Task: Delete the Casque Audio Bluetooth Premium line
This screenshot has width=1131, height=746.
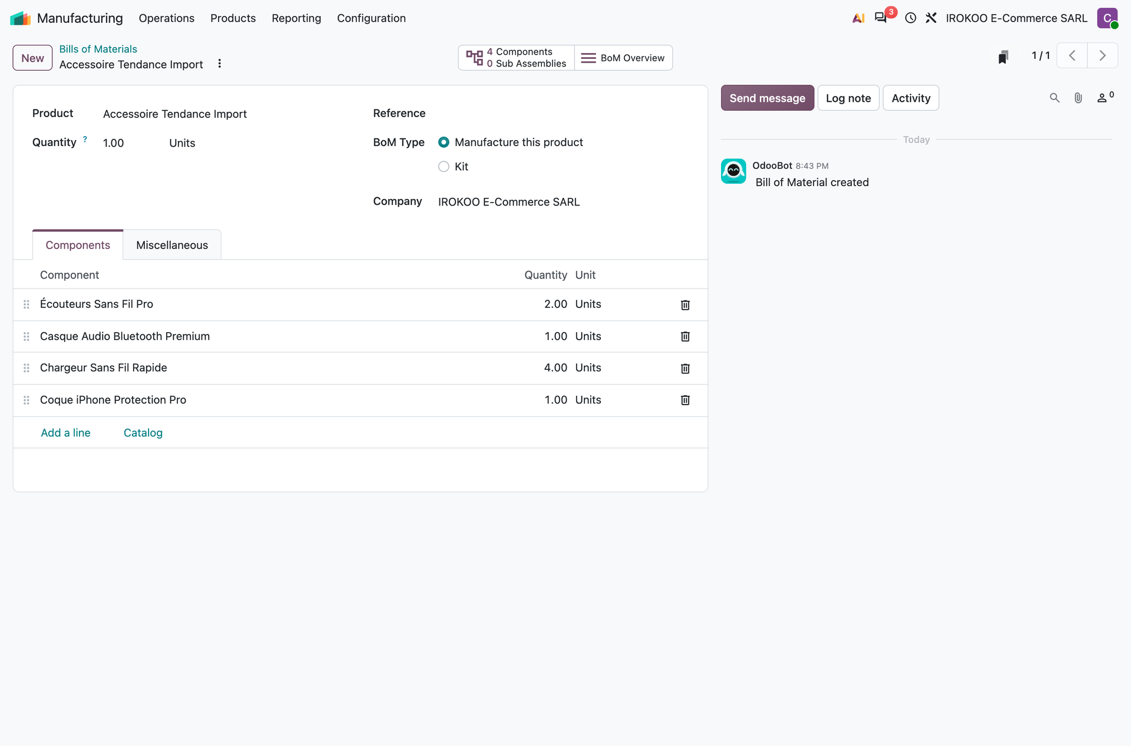Action: click(x=685, y=337)
